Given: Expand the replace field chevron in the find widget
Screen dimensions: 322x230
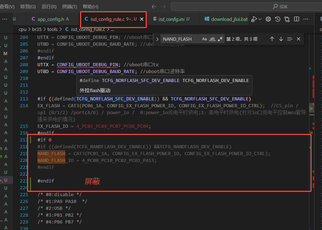Looking at the screenshot, I should point(157,39).
